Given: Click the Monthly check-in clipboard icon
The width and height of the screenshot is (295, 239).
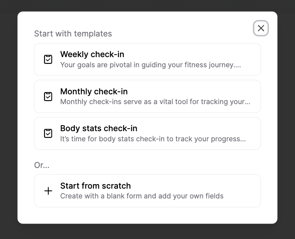Looking at the screenshot, I should pyautogui.click(x=48, y=97).
